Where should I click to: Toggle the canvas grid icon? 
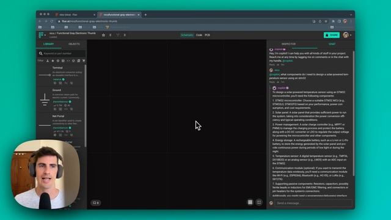tap(250, 202)
